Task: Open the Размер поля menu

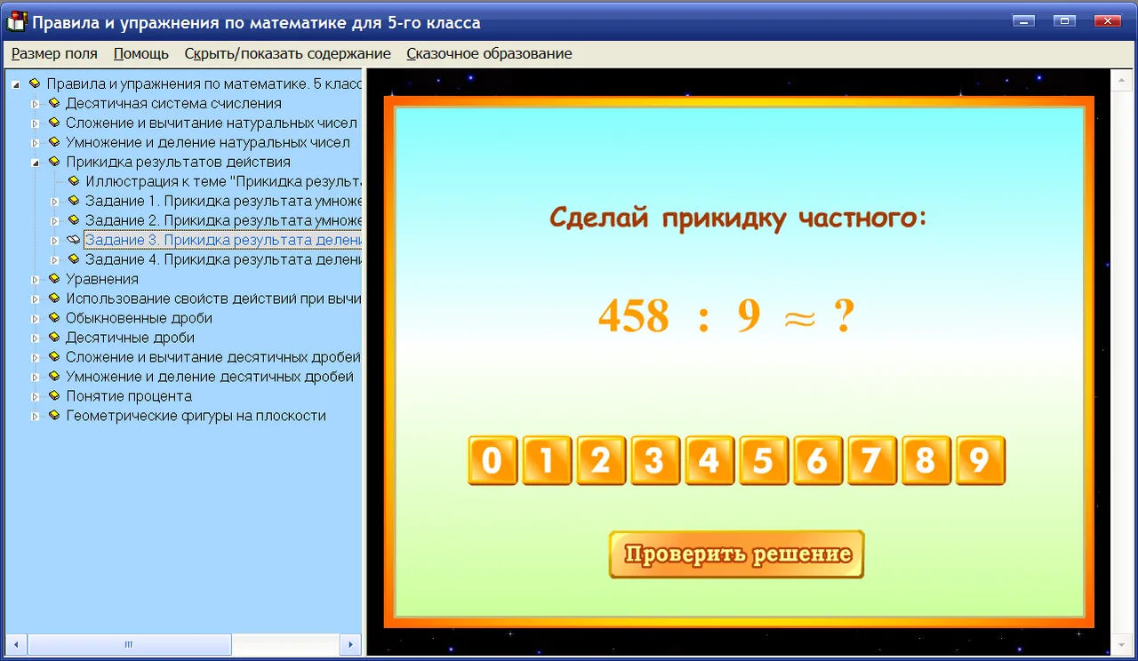Action: coord(54,53)
